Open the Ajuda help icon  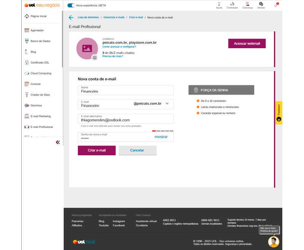[219, 5]
